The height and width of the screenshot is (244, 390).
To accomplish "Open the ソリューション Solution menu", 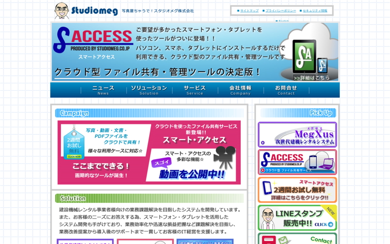I will tap(149, 90).
